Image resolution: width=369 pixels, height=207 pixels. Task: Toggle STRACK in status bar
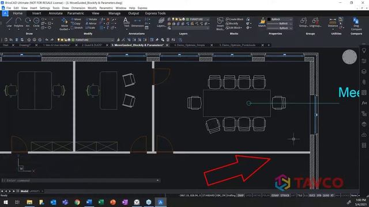pos(285,195)
